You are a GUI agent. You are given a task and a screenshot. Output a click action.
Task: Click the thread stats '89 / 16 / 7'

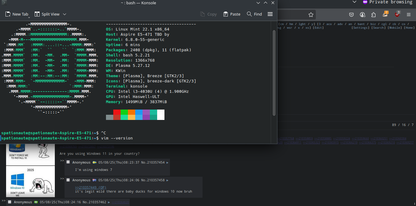click(x=403, y=125)
